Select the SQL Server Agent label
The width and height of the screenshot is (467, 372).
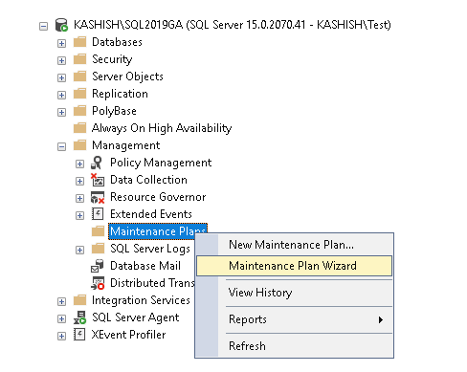tap(136, 317)
